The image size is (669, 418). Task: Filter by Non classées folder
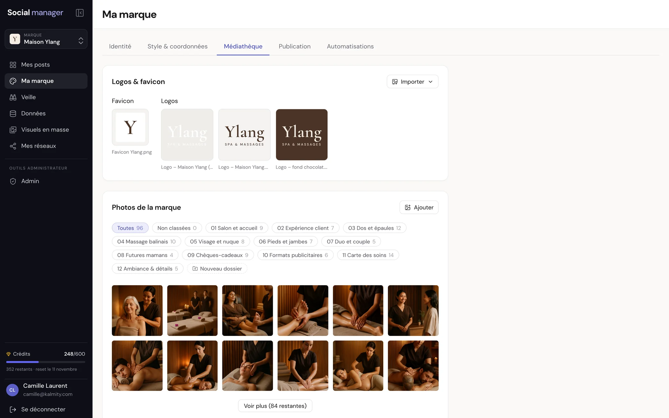pos(177,228)
